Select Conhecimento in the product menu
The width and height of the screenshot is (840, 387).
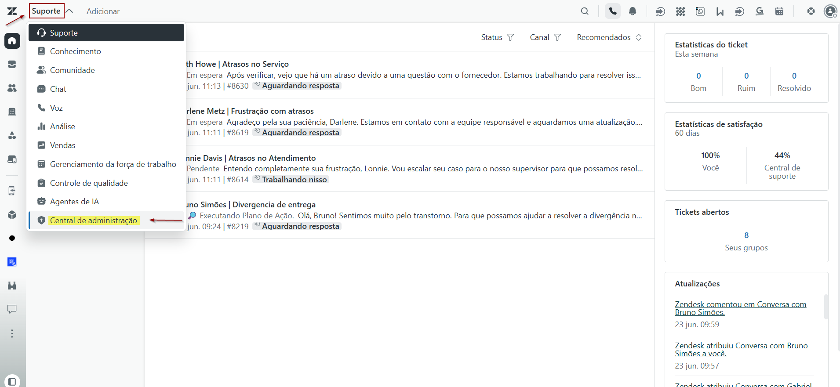pyautogui.click(x=106, y=51)
